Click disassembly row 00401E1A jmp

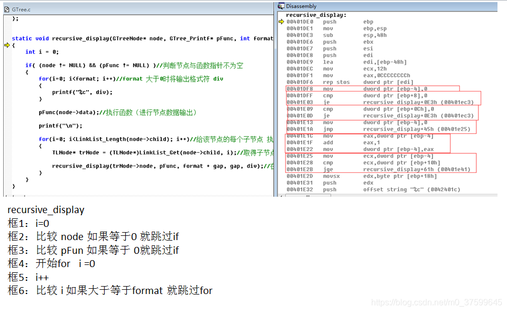point(379,129)
